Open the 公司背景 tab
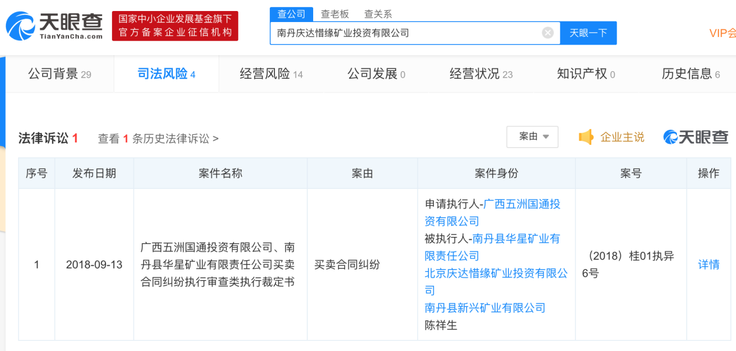 tap(60, 74)
